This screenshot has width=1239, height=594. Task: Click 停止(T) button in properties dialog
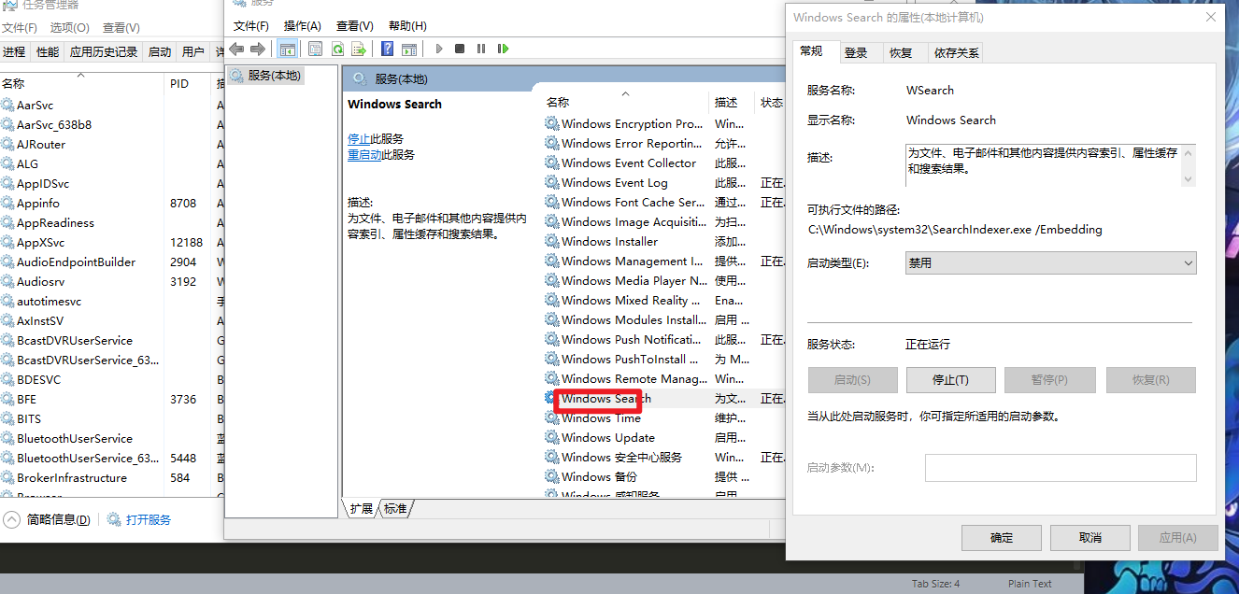pyautogui.click(x=950, y=380)
